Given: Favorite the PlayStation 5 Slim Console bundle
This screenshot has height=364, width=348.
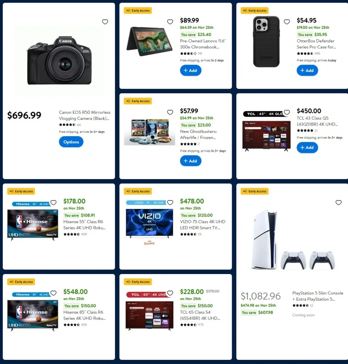Looking at the screenshot, I should (339, 203).
